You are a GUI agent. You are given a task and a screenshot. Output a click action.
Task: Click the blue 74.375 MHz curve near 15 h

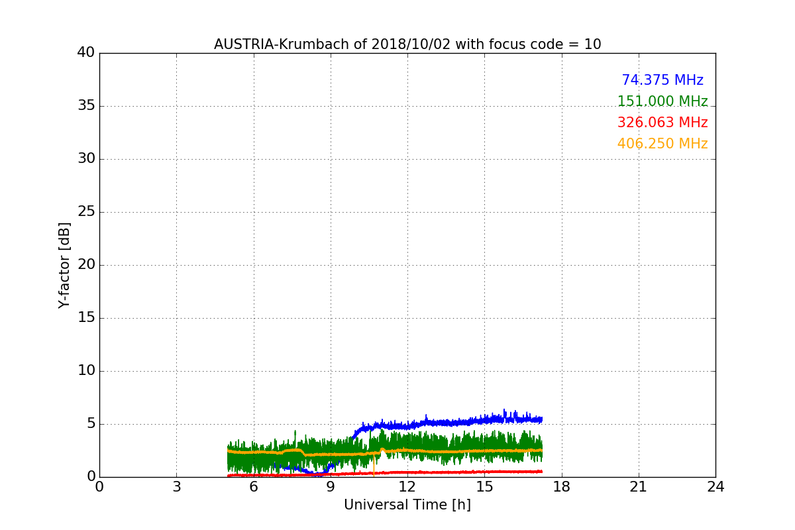[x=484, y=420]
